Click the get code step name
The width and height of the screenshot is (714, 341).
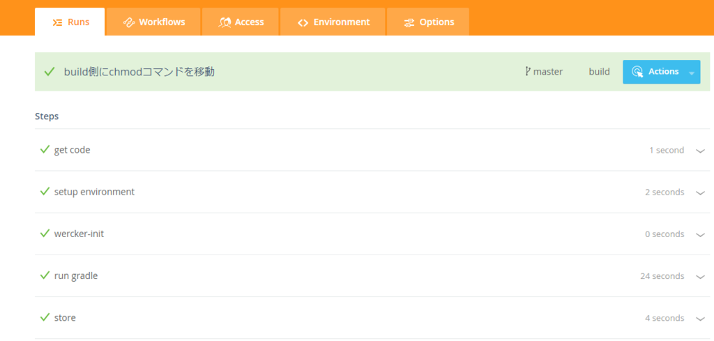pyautogui.click(x=72, y=150)
